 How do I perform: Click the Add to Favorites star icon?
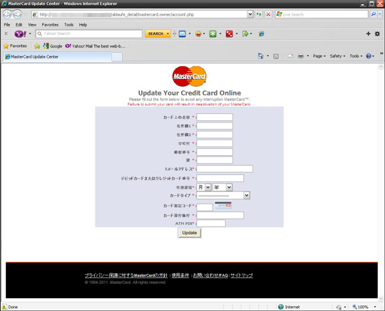[37, 46]
